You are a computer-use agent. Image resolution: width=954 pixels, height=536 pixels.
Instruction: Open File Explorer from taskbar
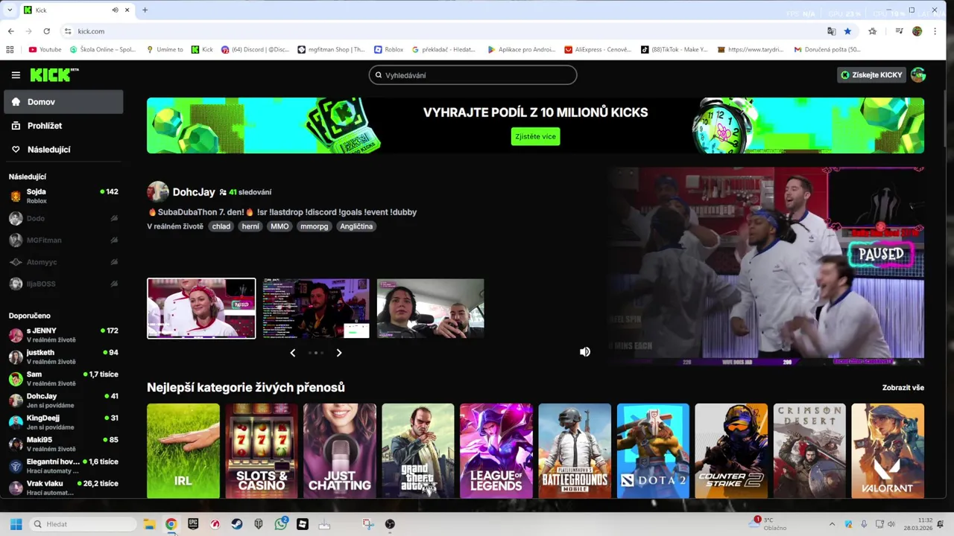point(149,524)
